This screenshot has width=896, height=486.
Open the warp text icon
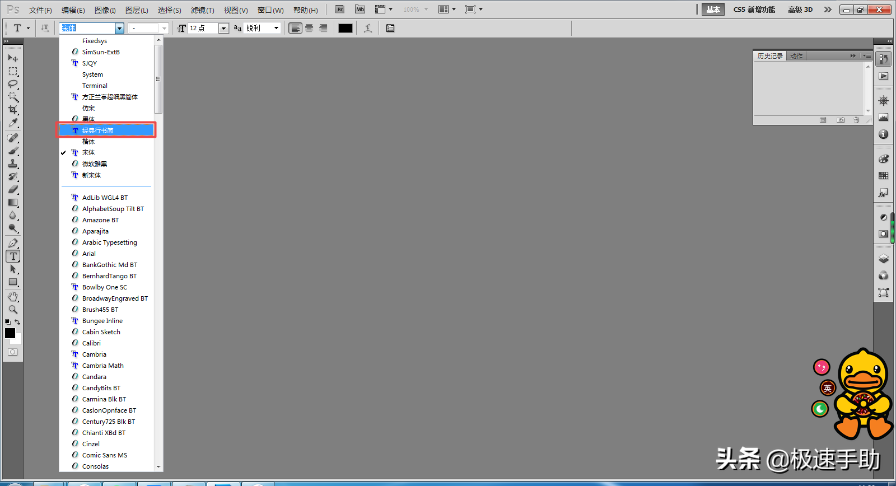coord(368,28)
